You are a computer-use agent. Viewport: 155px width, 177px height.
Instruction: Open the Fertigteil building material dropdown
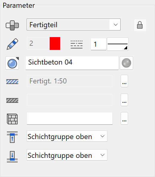coord(74,25)
